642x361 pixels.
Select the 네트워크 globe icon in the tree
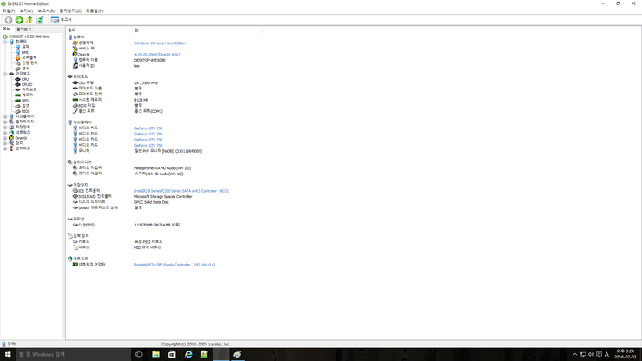point(11,133)
